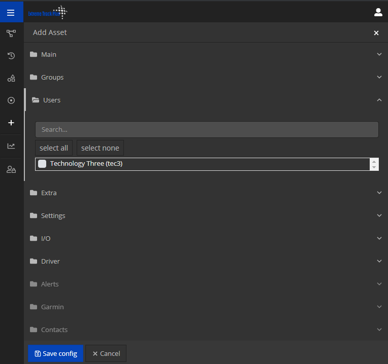This screenshot has width=388, height=364.
Task: Click the Extreme Track Plus logo
Action: (x=48, y=12)
